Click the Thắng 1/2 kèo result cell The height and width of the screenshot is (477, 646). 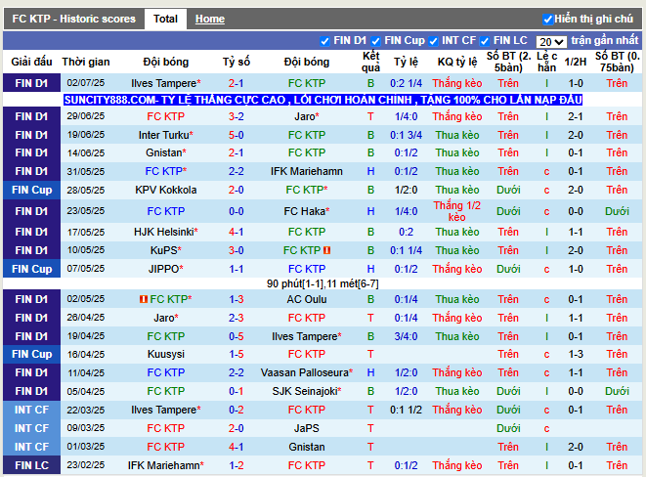[457, 211]
